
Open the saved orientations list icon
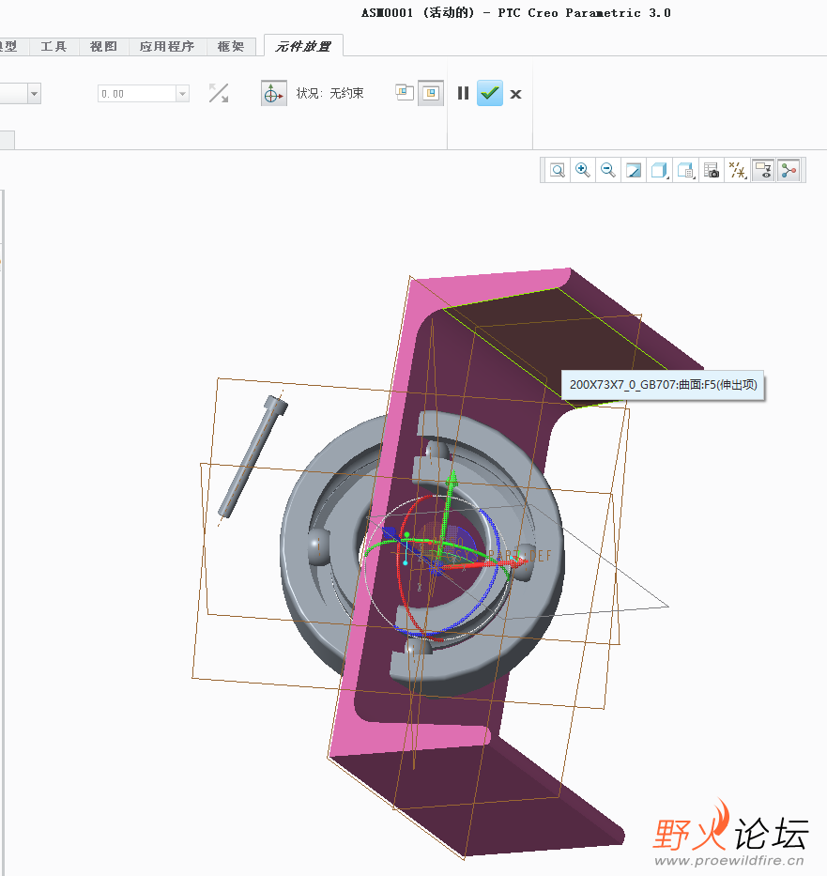point(685,170)
